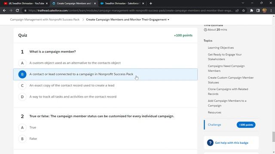Screen dimensions: 275x154
Task: Open the Chrome profile avatar
Action: [x=265, y=10]
